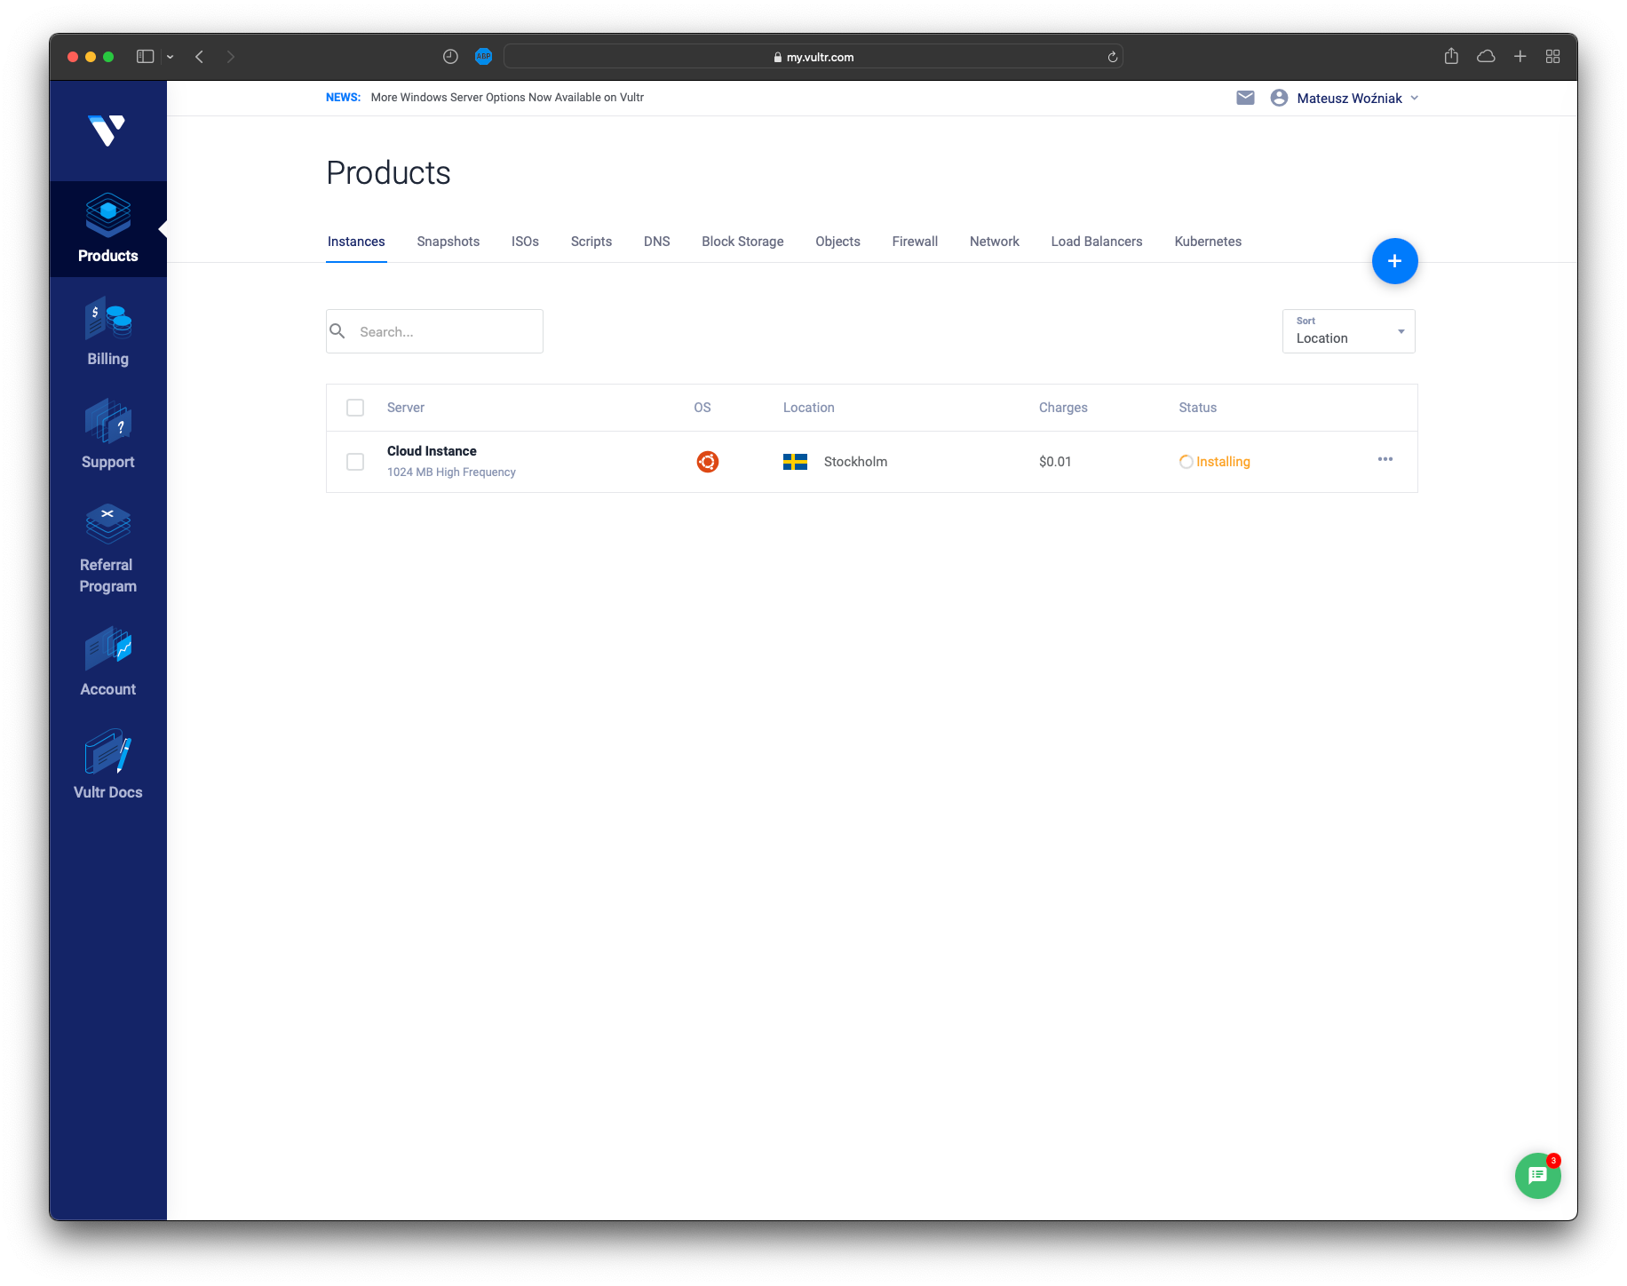Switch to the Scripts tab
The image size is (1627, 1286).
[x=591, y=242]
